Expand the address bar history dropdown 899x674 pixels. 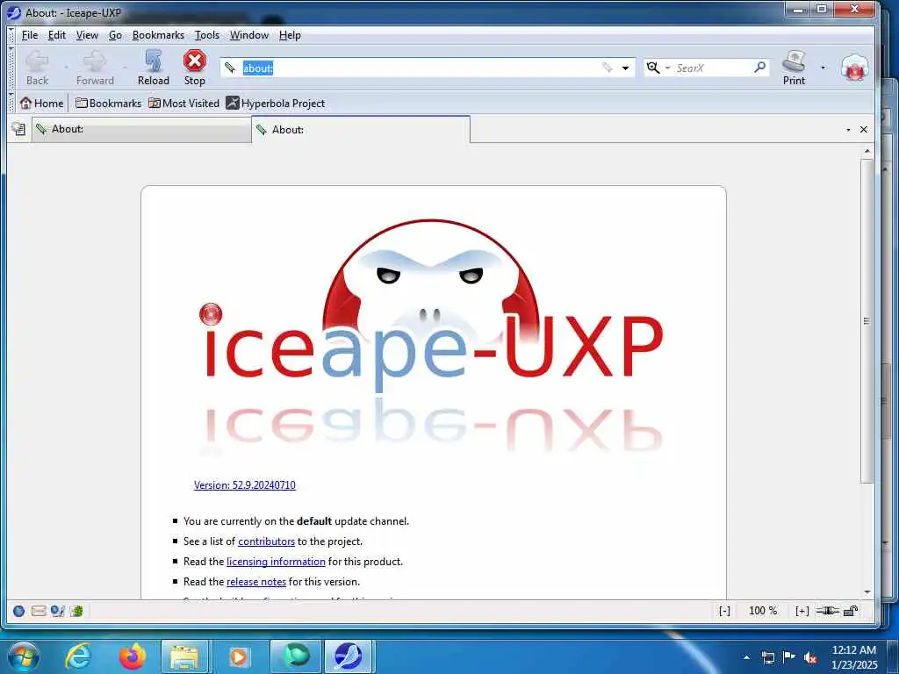click(x=625, y=68)
